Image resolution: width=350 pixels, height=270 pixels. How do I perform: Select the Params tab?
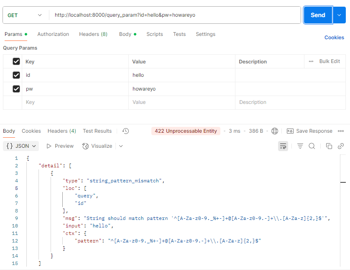(x=15, y=34)
